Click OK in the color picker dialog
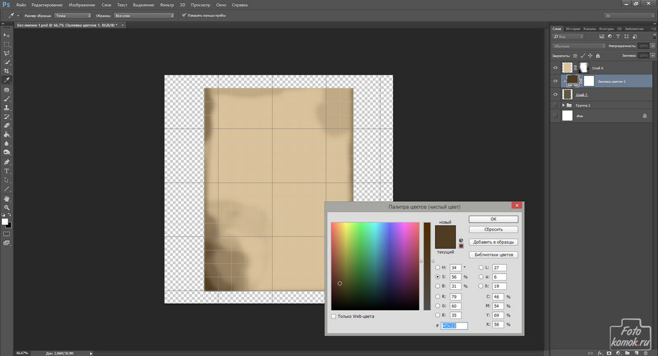 coord(493,219)
